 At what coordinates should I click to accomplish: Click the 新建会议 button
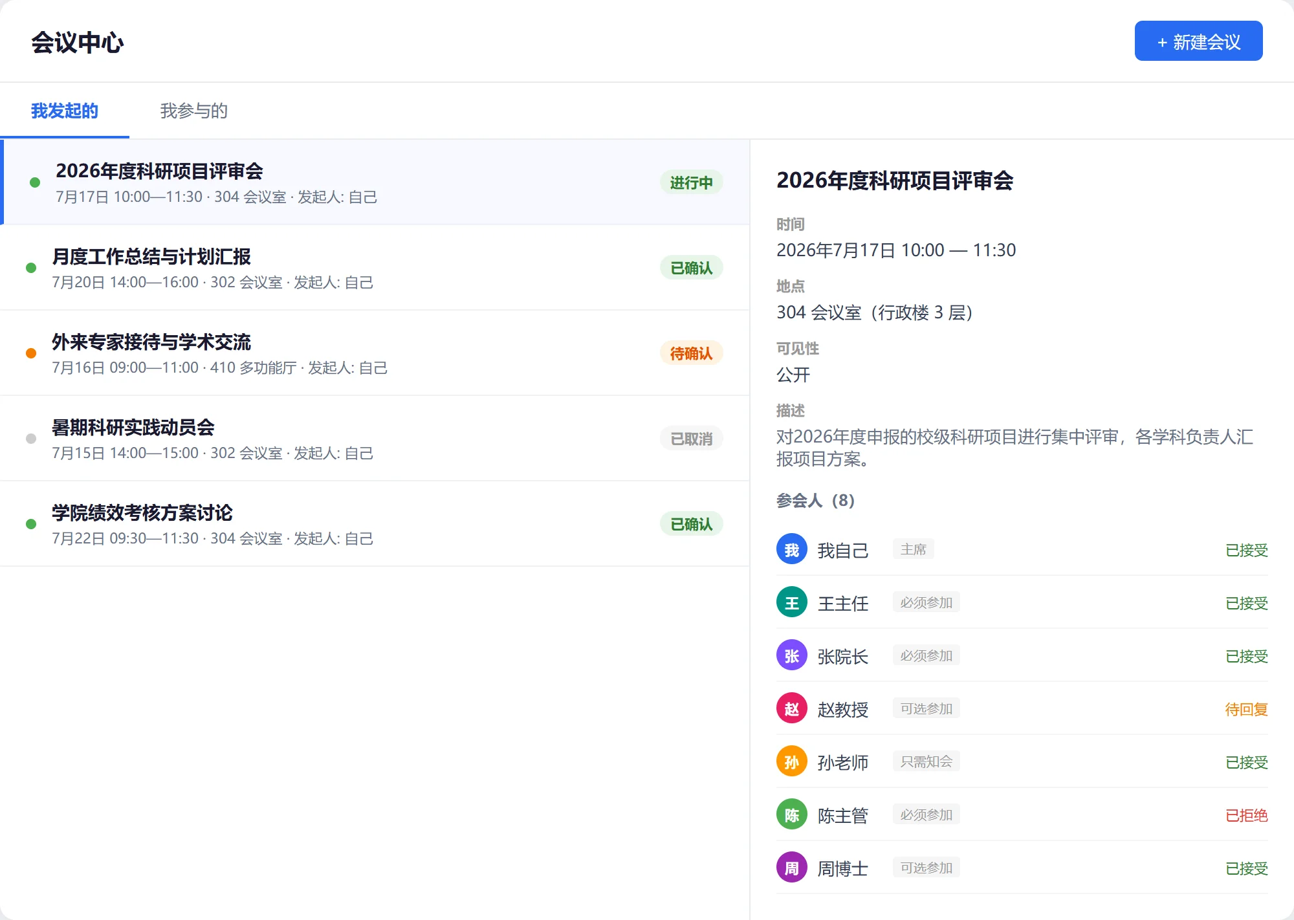click(1198, 41)
